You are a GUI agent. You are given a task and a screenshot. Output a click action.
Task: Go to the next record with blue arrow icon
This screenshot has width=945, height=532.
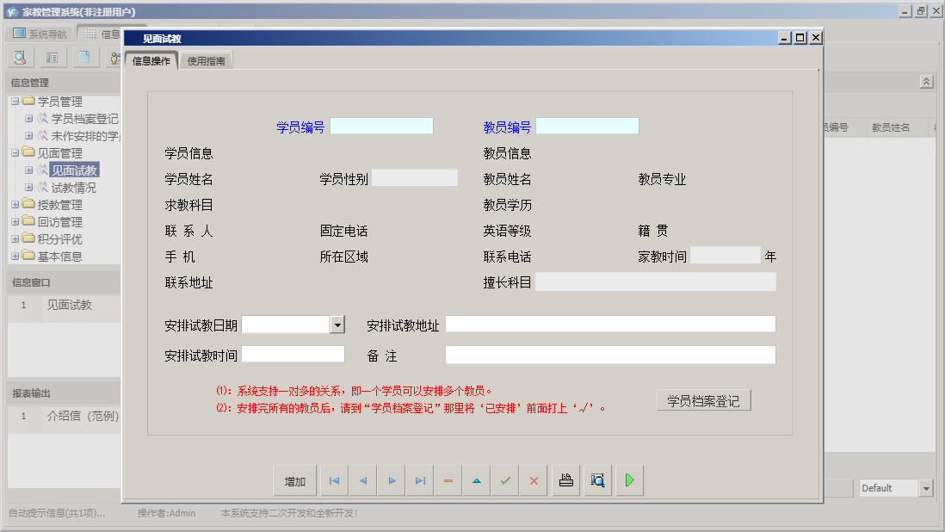click(391, 480)
